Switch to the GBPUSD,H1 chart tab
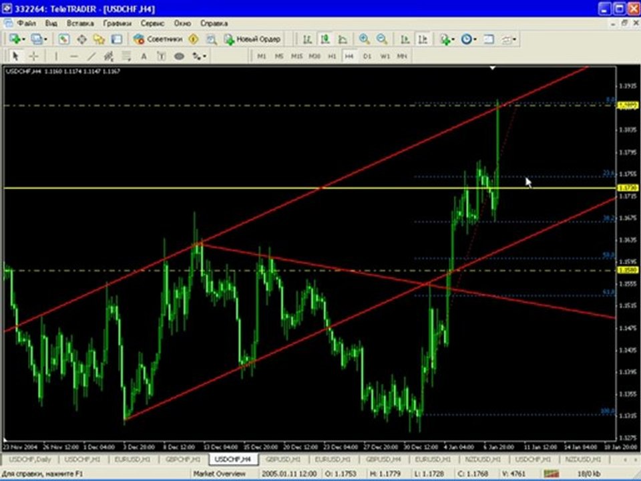The height and width of the screenshot is (481, 641). (283, 460)
